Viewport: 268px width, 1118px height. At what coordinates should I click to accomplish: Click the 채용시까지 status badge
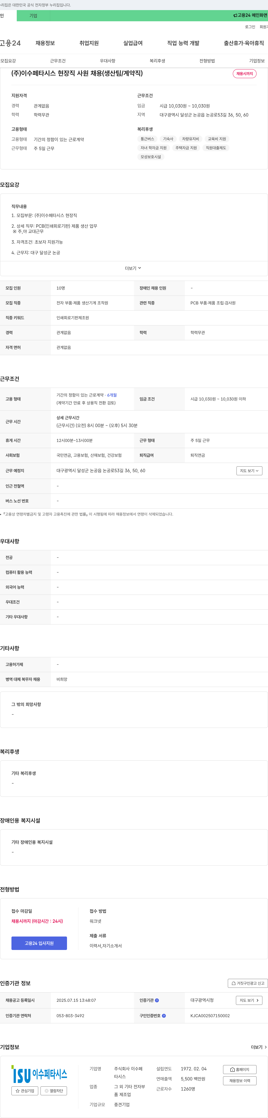tap(245, 74)
